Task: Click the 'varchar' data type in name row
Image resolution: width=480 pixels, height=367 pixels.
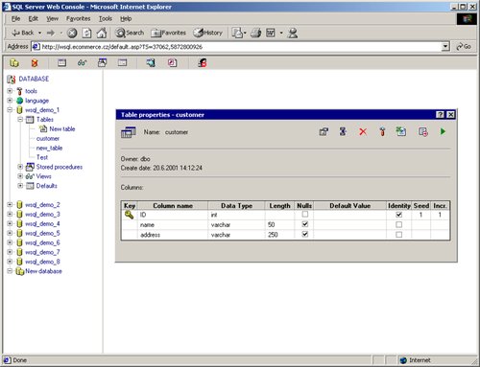Action: [x=221, y=225]
